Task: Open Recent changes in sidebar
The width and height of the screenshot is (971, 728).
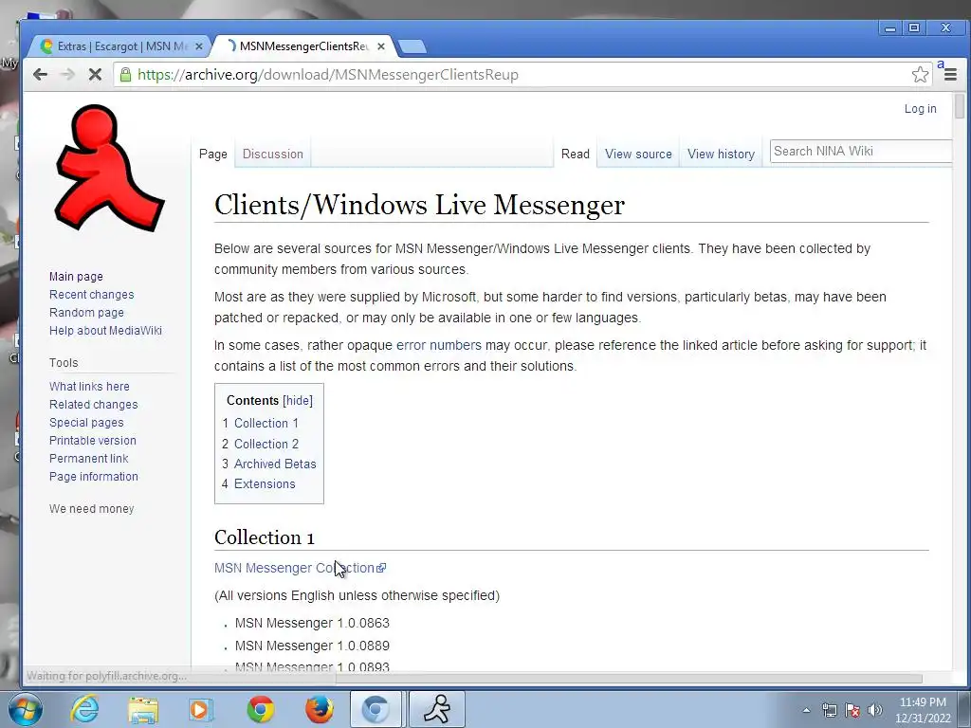Action: coord(92,295)
